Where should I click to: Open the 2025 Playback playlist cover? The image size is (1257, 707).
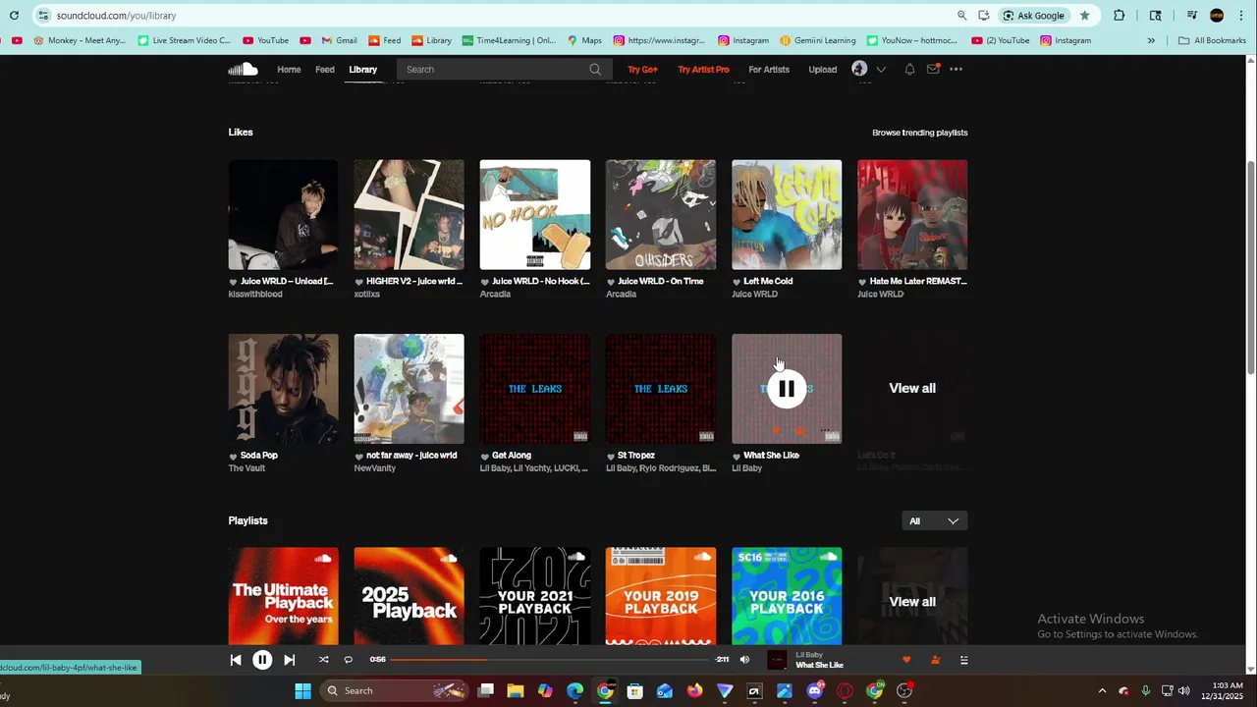coord(409,596)
